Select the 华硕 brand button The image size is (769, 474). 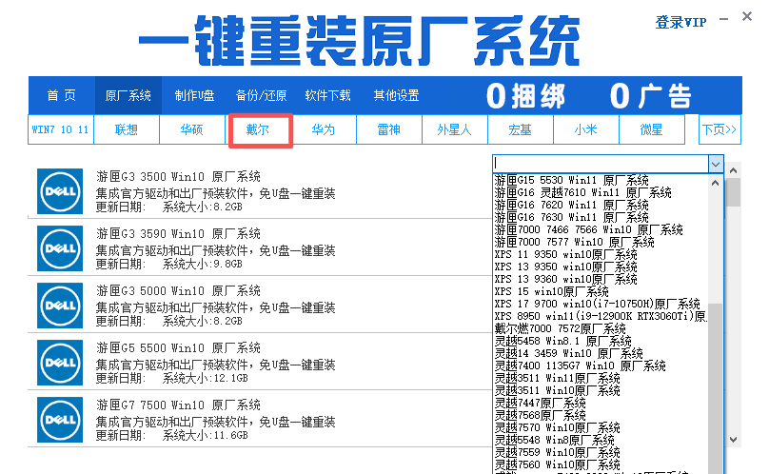click(x=191, y=129)
